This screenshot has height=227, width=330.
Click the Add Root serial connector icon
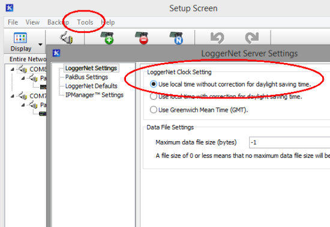coord(67,38)
